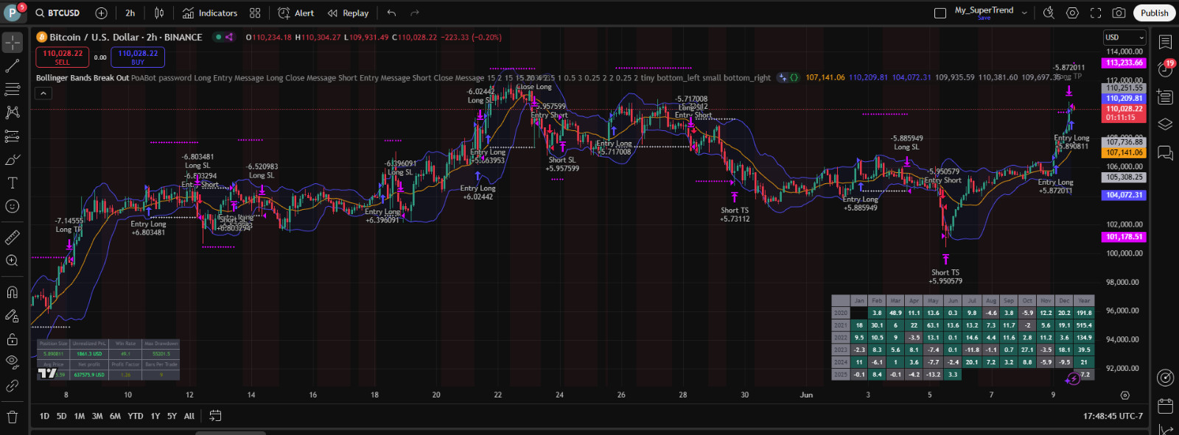Open the Fibonacci and gann tools
The height and width of the screenshot is (435, 1179).
pos(13,89)
